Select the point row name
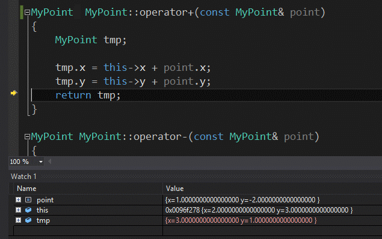The width and height of the screenshot is (382, 239). [45, 200]
